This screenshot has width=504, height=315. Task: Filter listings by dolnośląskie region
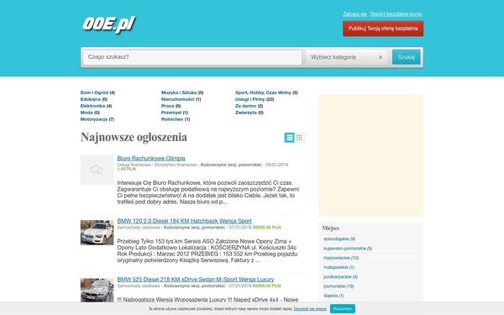[x=336, y=239]
